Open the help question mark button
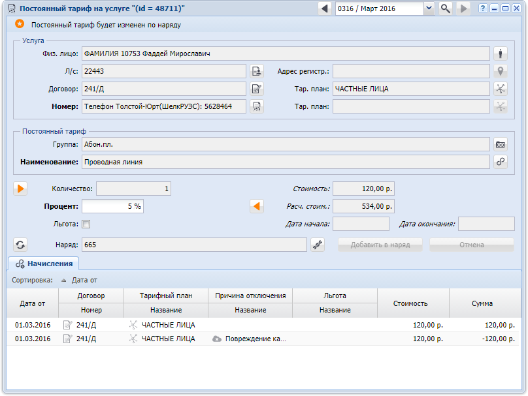The width and height of the screenshot is (528, 396). pyautogui.click(x=483, y=8)
